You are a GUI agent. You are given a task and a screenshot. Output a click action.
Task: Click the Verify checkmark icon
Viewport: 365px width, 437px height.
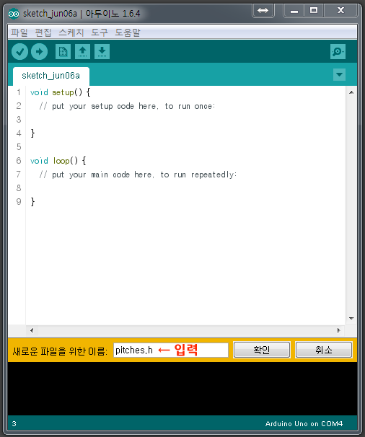pos(19,51)
